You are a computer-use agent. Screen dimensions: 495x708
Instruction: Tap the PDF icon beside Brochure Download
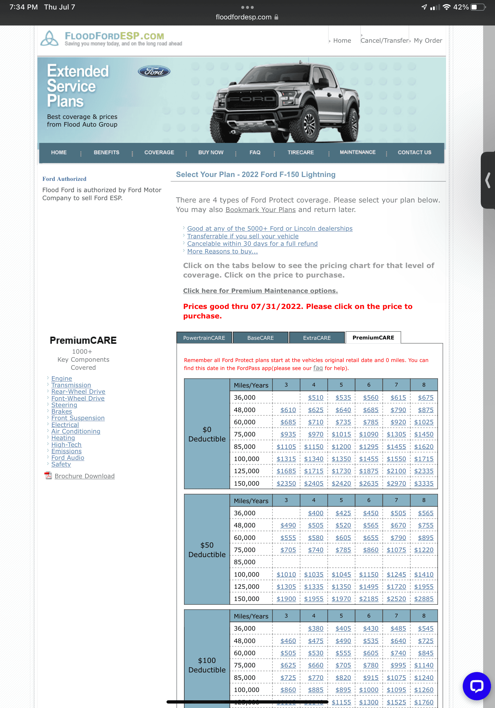[48, 476]
